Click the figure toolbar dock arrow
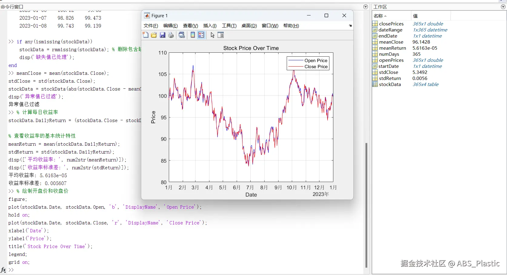Screen dimensions: 507x275 pyautogui.click(x=350, y=26)
